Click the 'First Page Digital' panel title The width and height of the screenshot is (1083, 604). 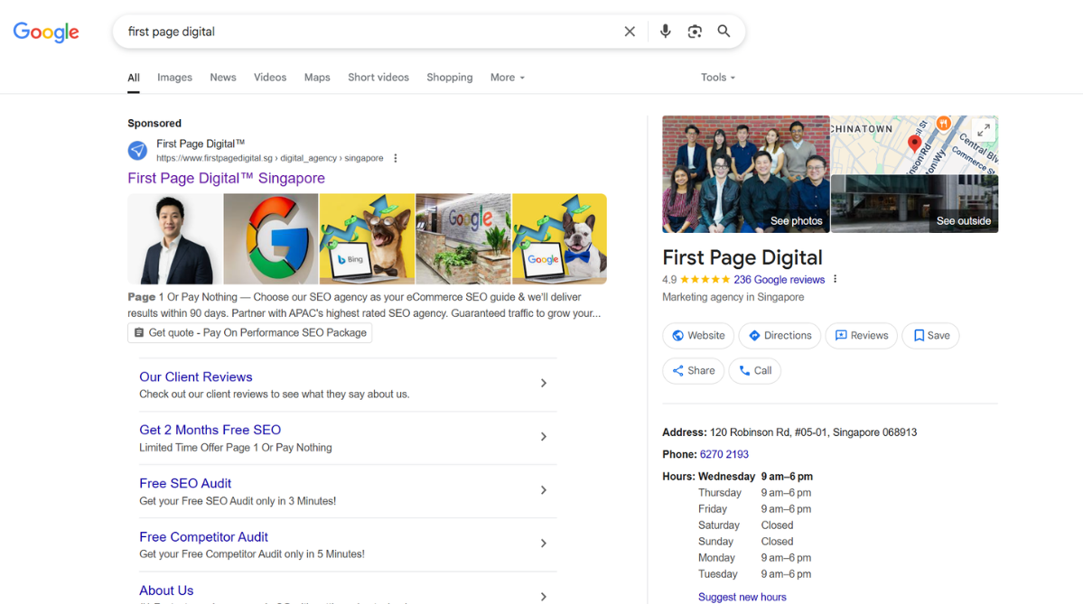[742, 257]
